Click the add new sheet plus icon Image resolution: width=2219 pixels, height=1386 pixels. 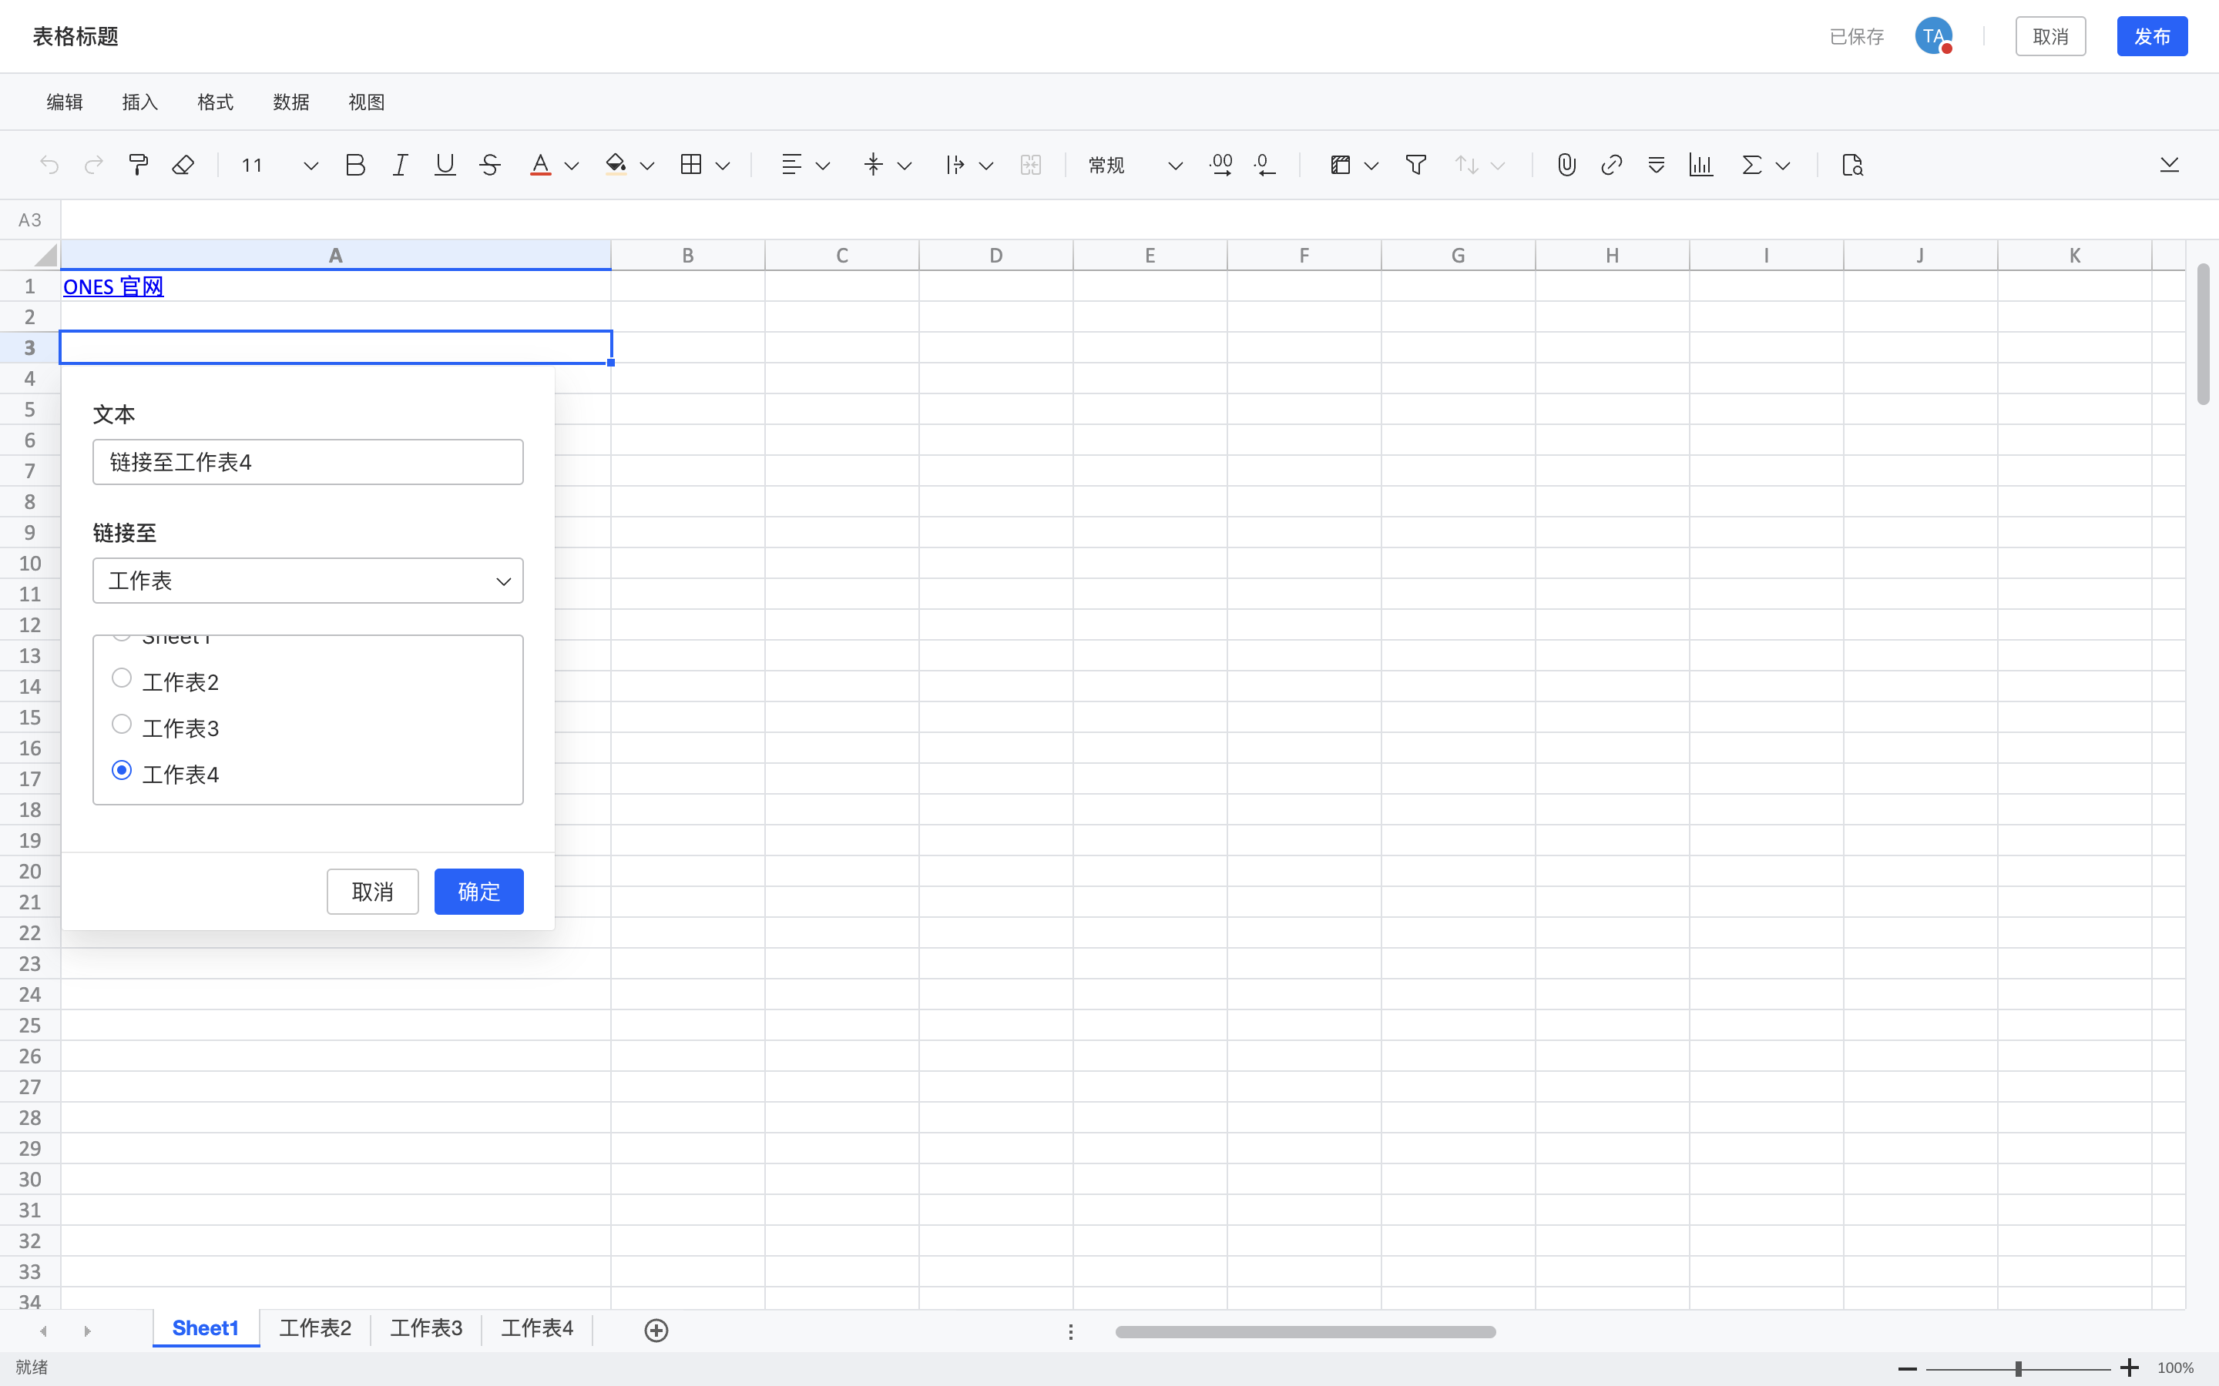point(656,1330)
